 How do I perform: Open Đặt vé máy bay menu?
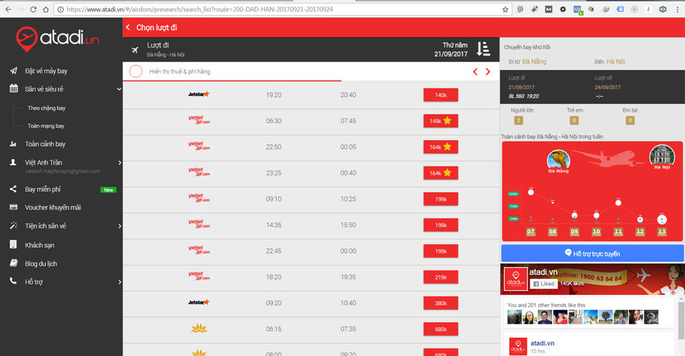pos(46,71)
